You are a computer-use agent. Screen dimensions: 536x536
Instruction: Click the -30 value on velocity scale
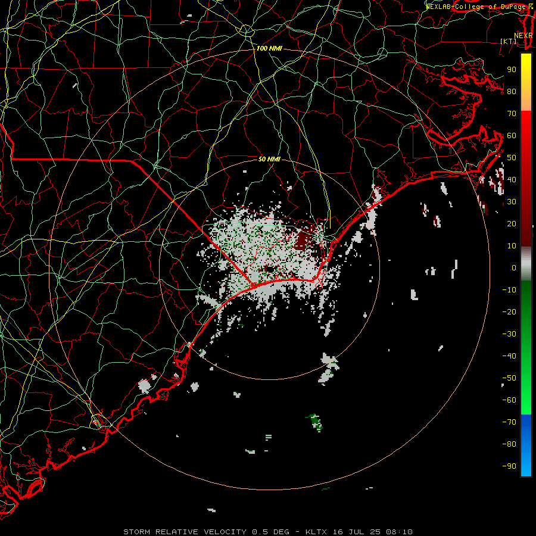509,334
